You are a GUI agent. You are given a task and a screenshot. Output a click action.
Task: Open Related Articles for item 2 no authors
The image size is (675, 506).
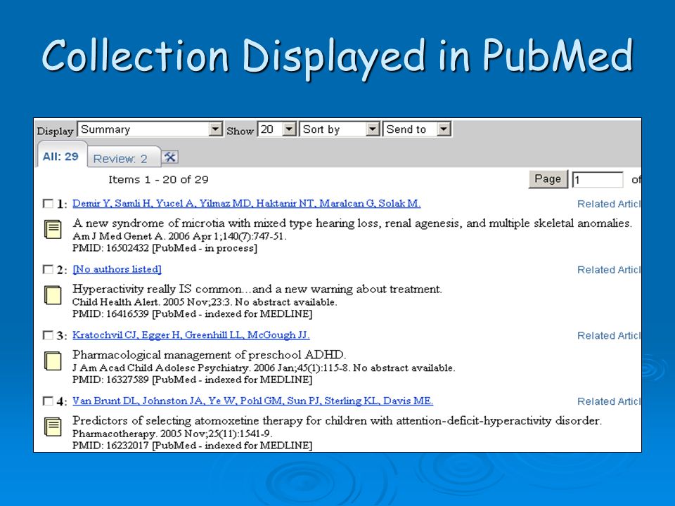609,270
